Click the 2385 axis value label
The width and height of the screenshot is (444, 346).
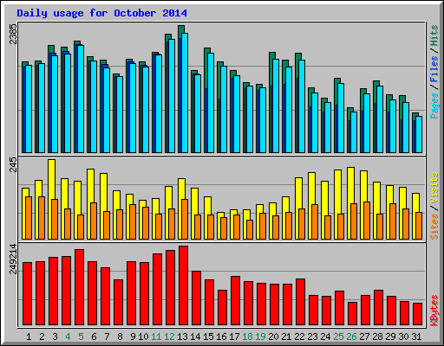point(13,34)
